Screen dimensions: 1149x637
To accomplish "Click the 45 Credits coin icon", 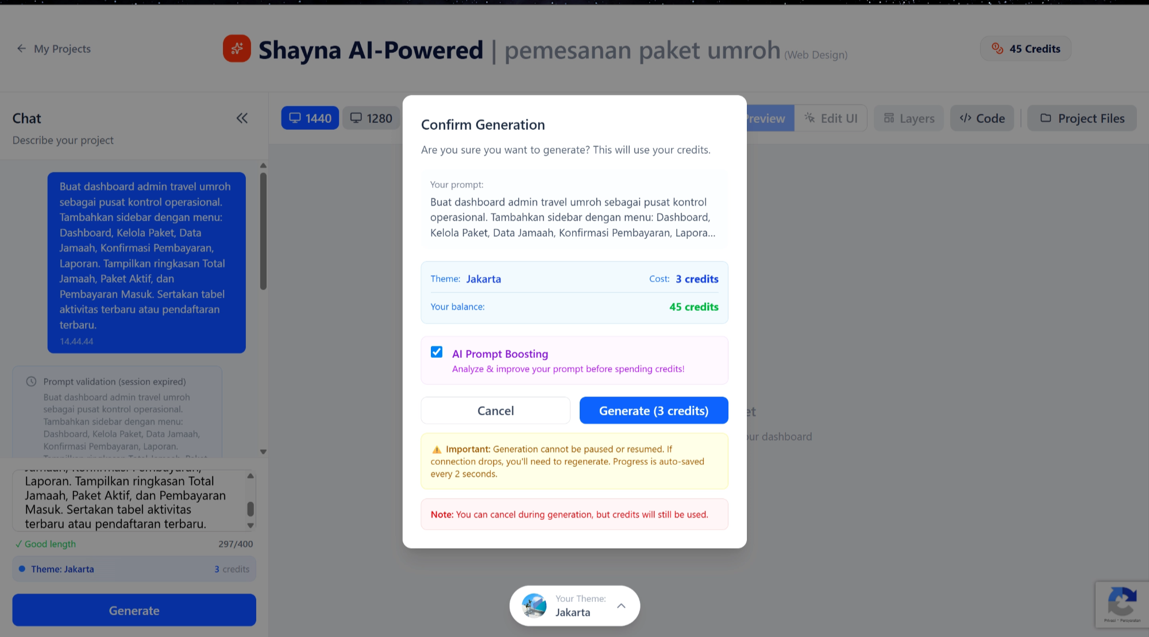I will 998,48.
